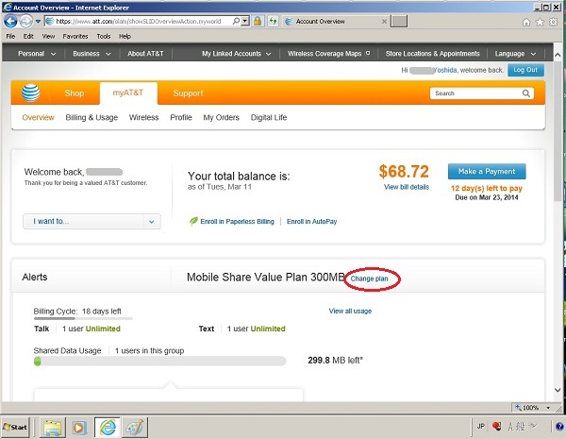The width and height of the screenshot is (566, 439).
Task: Select the myAT&T tab
Action: click(128, 93)
